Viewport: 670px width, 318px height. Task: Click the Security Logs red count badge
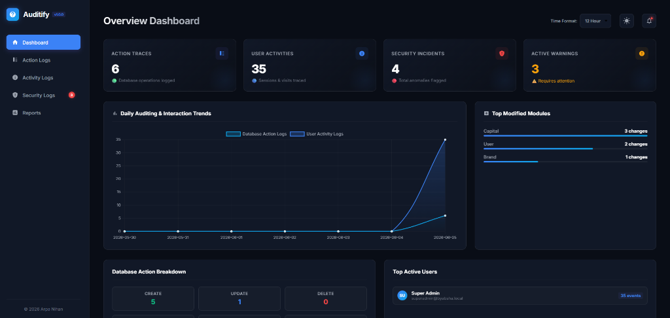pos(72,95)
